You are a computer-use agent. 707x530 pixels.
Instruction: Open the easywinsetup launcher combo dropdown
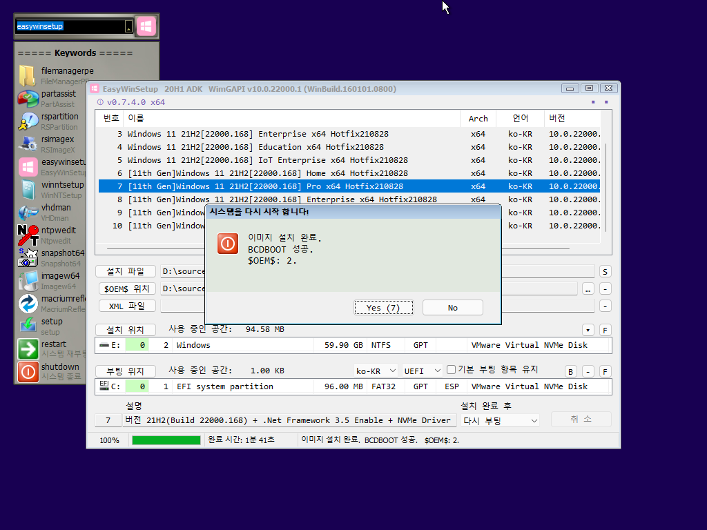click(x=128, y=27)
